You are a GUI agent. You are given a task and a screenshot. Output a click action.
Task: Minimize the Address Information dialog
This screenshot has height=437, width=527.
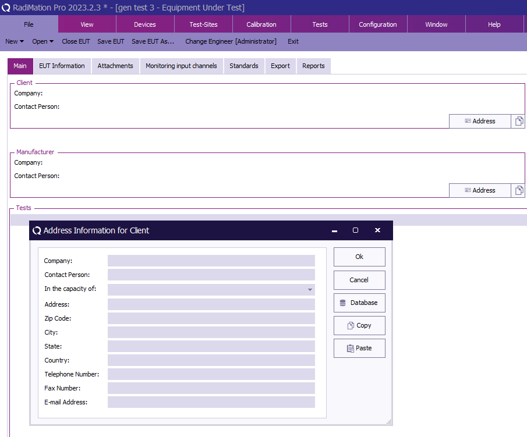[x=334, y=230]
